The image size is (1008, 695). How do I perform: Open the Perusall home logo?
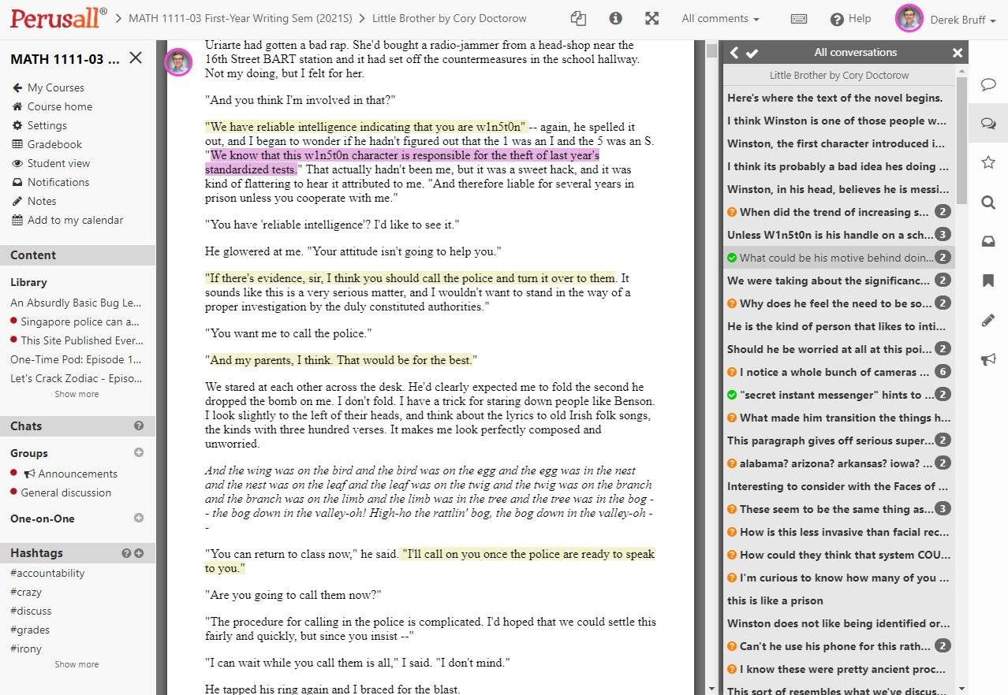(59, 17)
